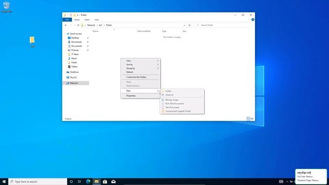Select the folder icon on the desktop
Viewport: 329px width, 185px height.
tap(32, 42)
